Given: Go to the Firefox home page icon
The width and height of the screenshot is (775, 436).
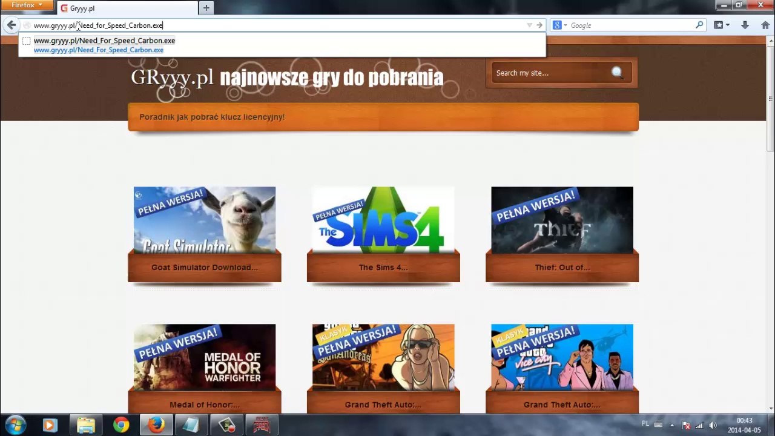Looking at the screenshot, I should point(765,25).
